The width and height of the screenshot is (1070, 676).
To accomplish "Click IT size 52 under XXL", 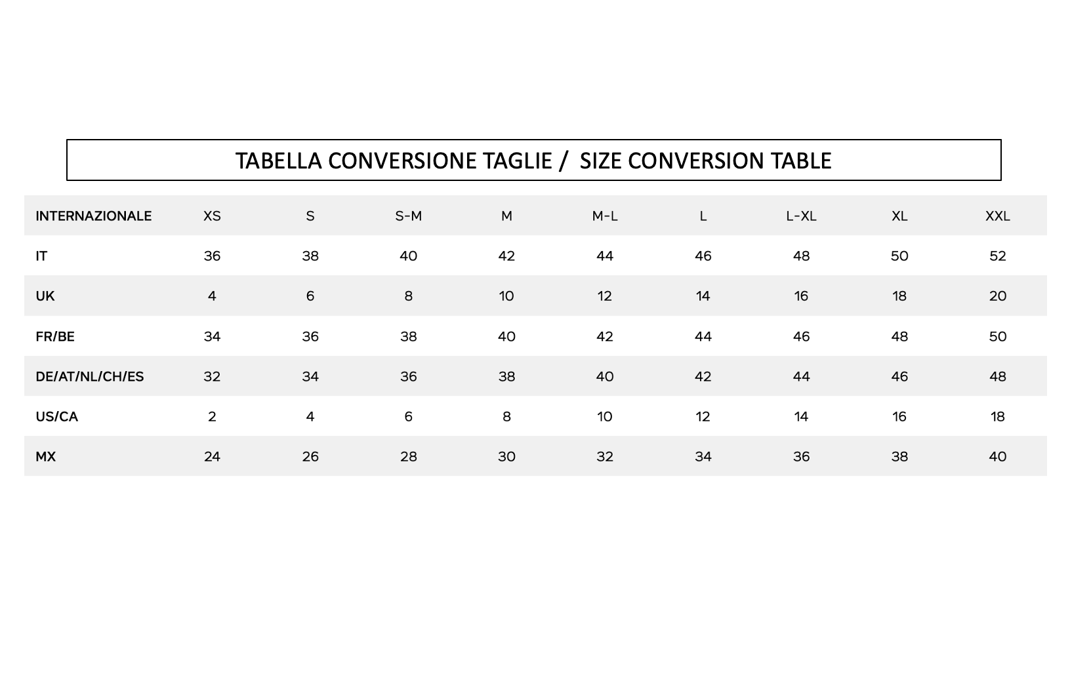I will click(x=997, y=256).
